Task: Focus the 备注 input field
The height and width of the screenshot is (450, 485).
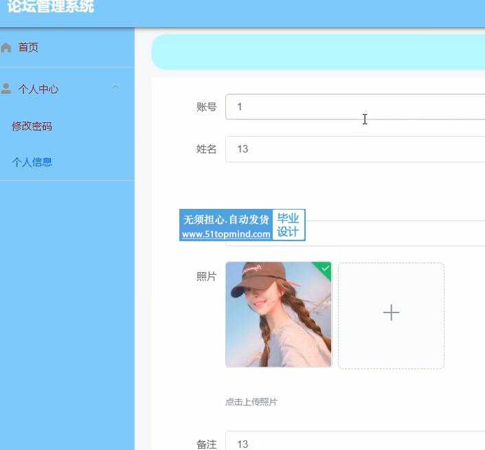Action: pyautogui.click(x=355, y=441)
